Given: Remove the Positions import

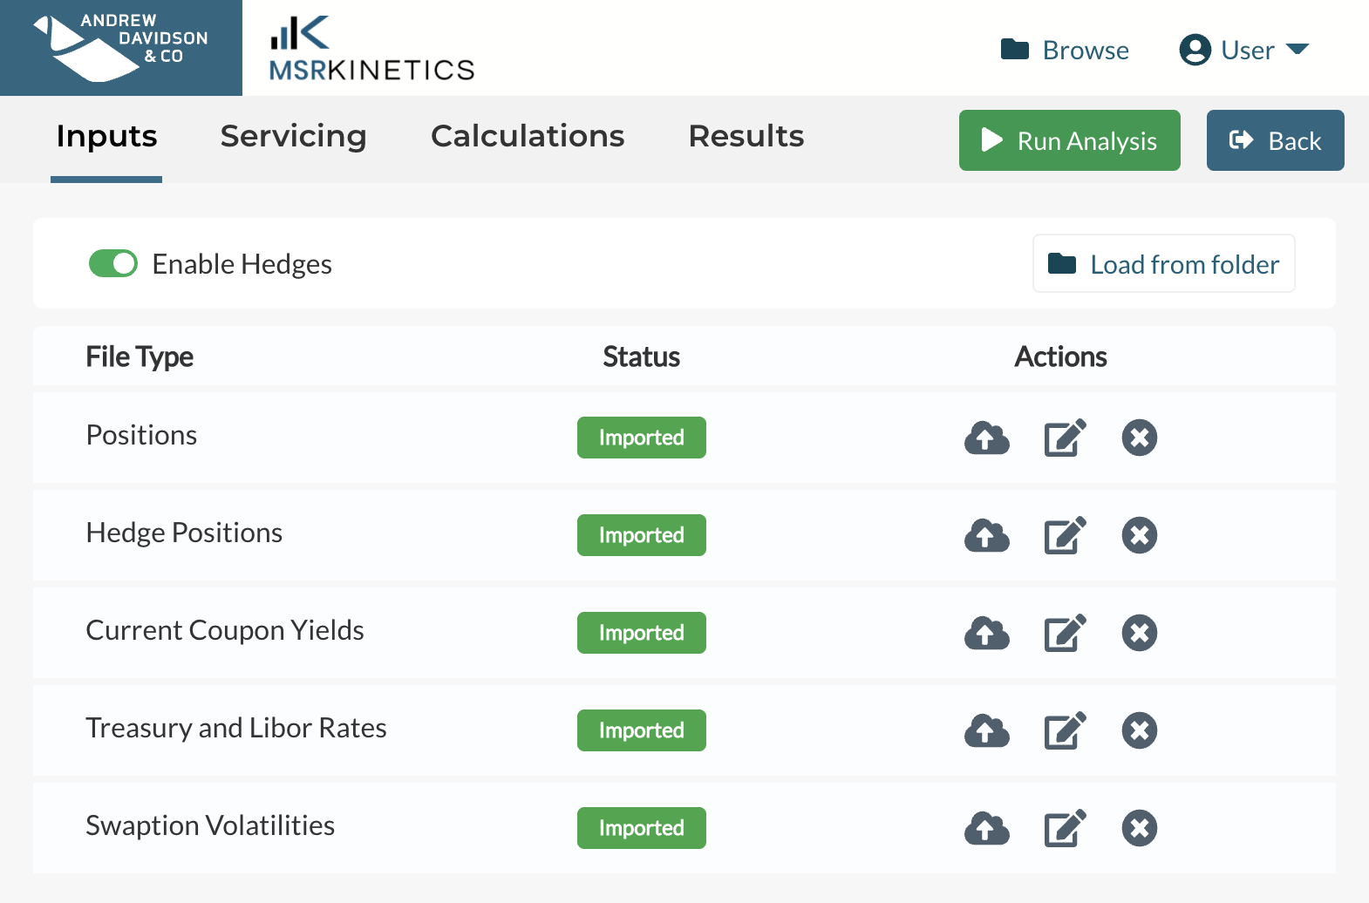Looking at the screenshot, I should tap(1140, 438).
